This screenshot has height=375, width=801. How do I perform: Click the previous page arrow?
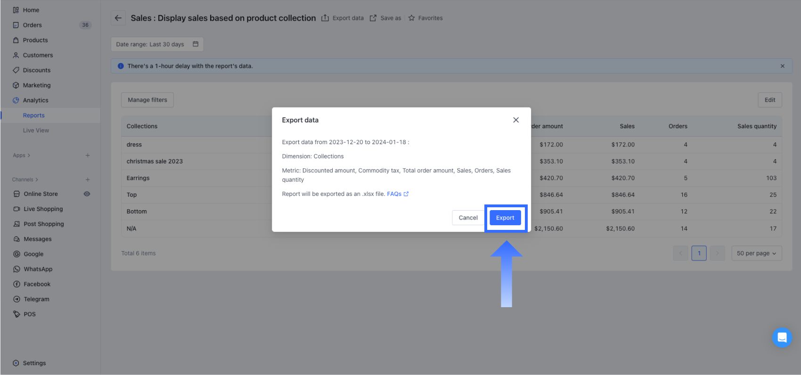click(681, 253)
